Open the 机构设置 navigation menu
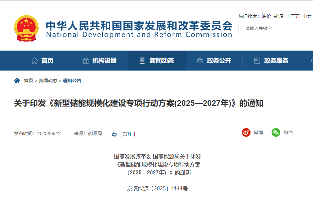 [x=105, y=61]
